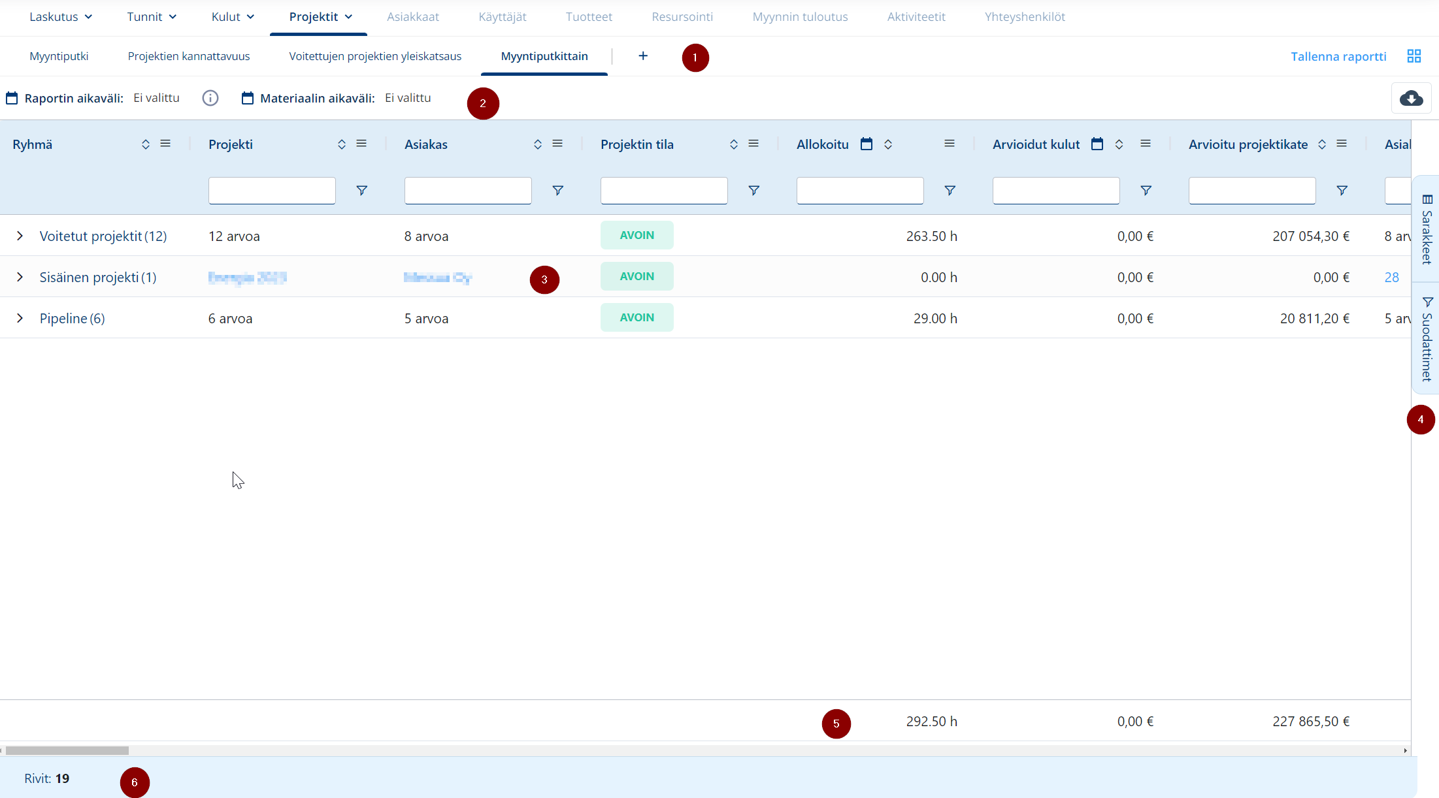Open the Laskutus dropdown menu
The height and width of the screenshot is (798, 1439).
[x=61, y=17]
